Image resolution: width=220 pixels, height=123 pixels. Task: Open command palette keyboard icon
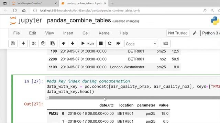coord(166,43)
